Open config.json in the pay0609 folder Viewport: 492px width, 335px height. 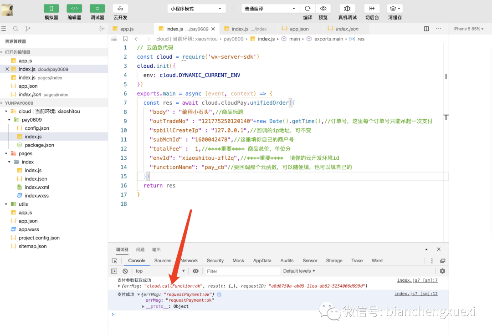(x=37, y=128)
